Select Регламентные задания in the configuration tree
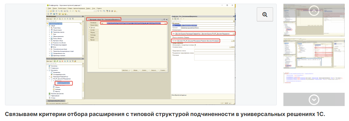Image resolution: width=349 pixels, height=121 pixels. pos(58,45)
